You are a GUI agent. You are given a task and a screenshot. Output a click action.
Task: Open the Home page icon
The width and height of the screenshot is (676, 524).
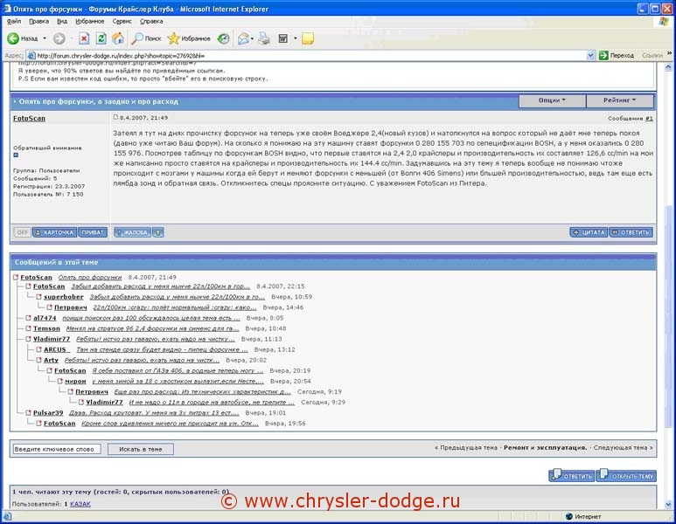(118, 38)
